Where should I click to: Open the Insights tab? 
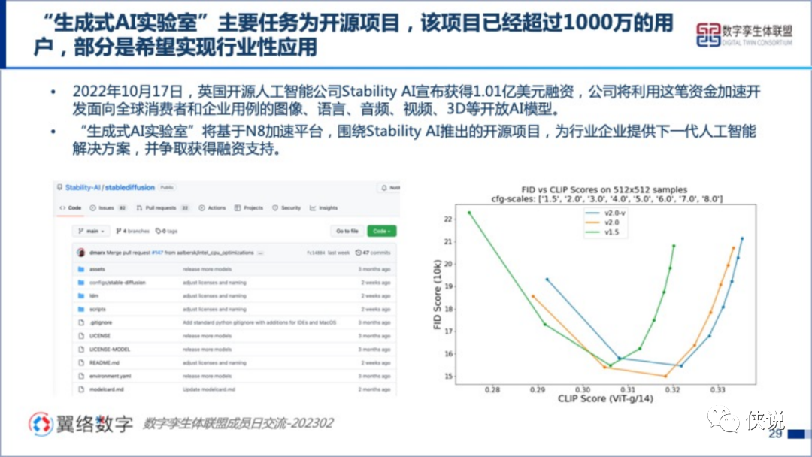click(x=323, y=208)
